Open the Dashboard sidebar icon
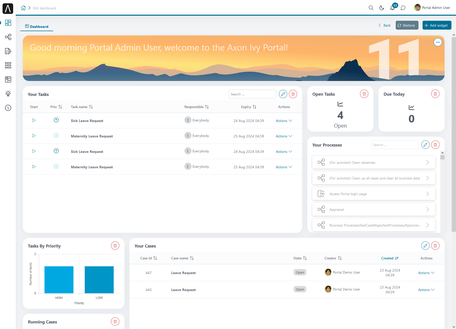456x329 pixels. 8,23
